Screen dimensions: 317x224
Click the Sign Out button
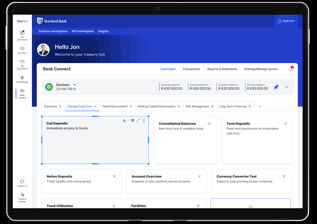pyautogui.click(x=286, y=21)
